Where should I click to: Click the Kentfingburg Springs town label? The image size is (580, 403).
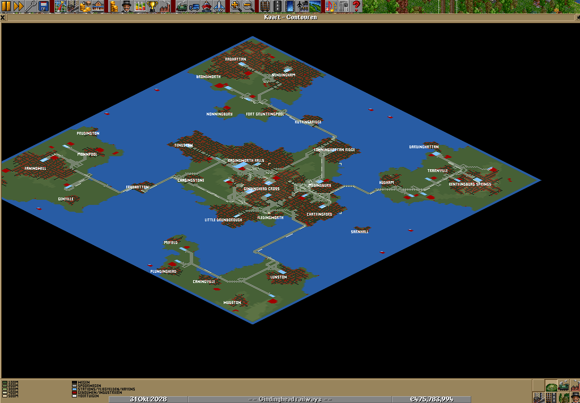[x=470, y=184]
